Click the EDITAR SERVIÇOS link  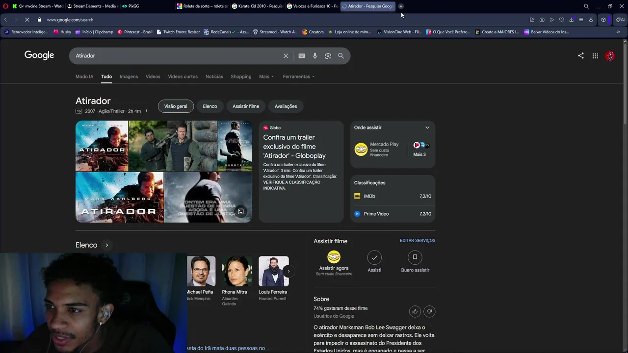pos(418,241)
